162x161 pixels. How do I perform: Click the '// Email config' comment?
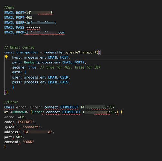pyautogui.click(x=19, y=47)
